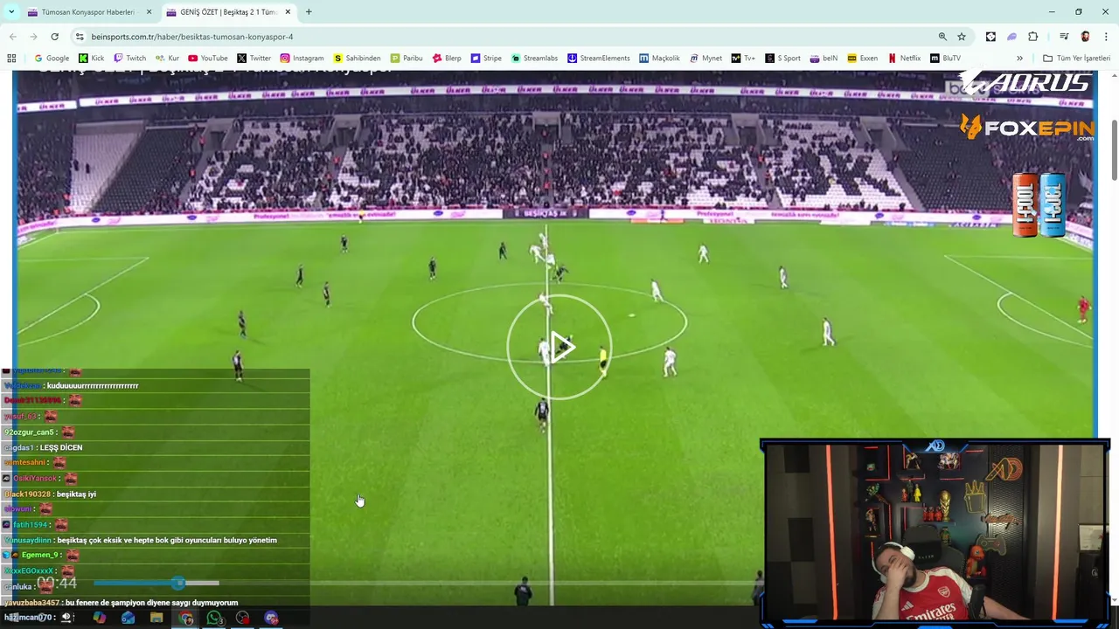
Task: Click chat message 'beşiktaş iyi'
Action: point(76,494)
